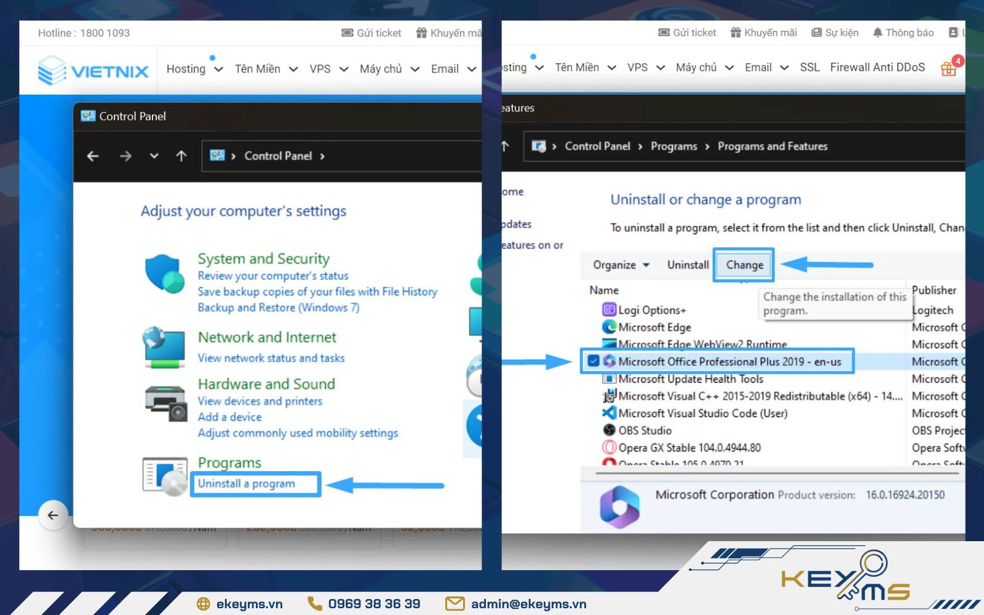The image size is (984, 615).
Task: Click the up navigation arrow in Control Panel
Action: click(x=181, y=156)
